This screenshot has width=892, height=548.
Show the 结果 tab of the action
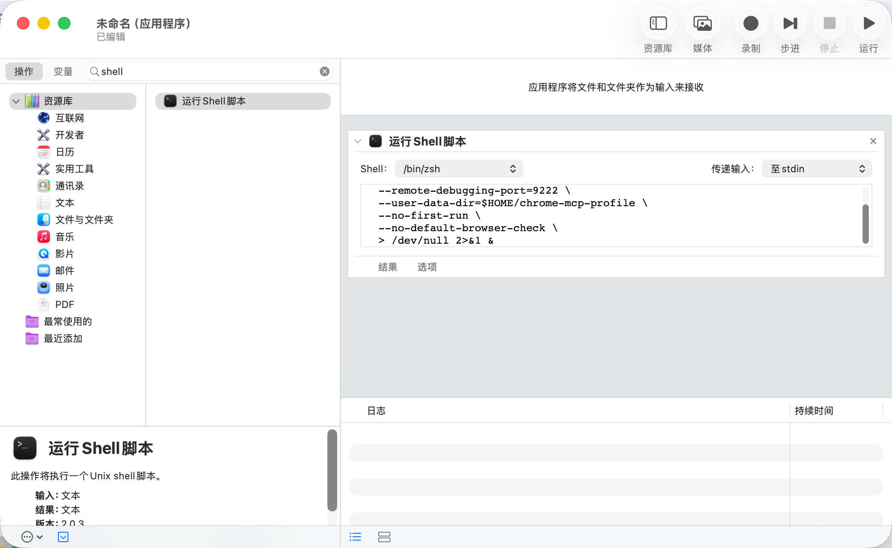(x=388, y=267)
